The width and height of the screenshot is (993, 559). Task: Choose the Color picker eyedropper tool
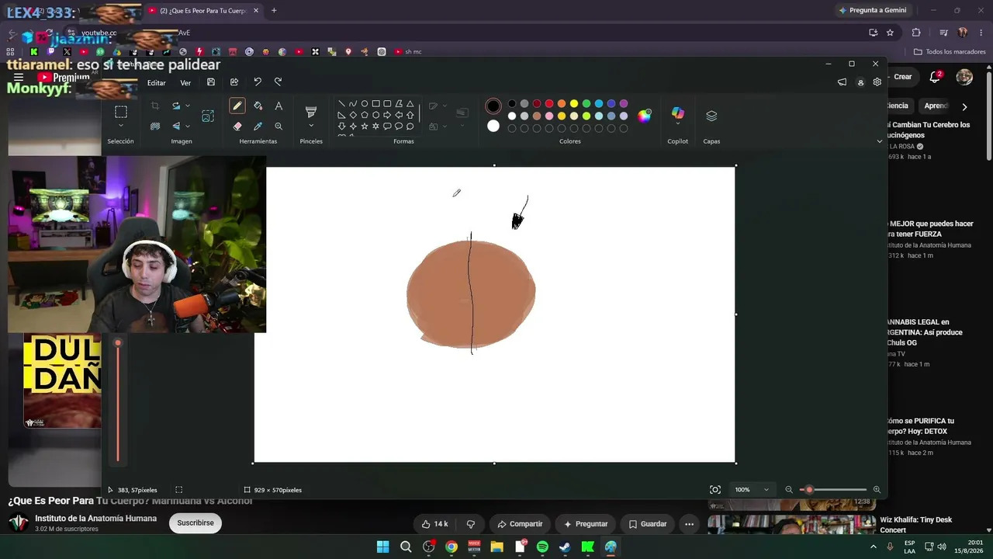coord(258,126)
